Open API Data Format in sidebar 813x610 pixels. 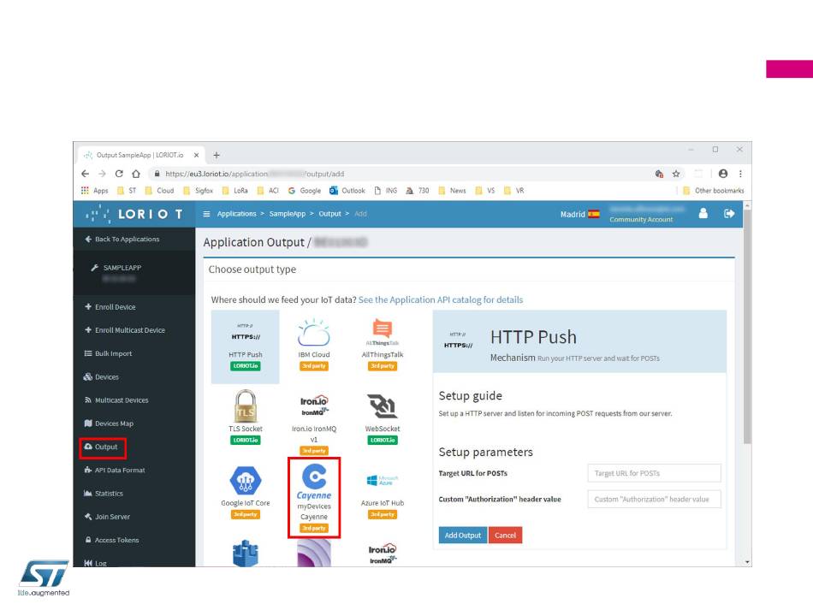click(115, 470)
